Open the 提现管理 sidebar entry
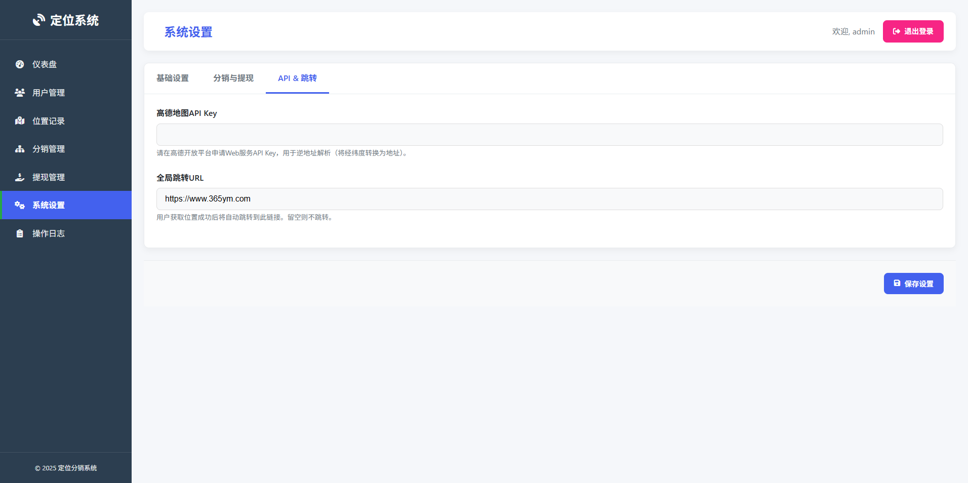Viewport: 968px width, 483px height. coord(49,177)
